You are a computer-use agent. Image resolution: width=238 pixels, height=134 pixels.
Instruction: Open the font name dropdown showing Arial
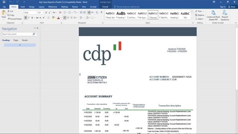(x=37, y=13)
